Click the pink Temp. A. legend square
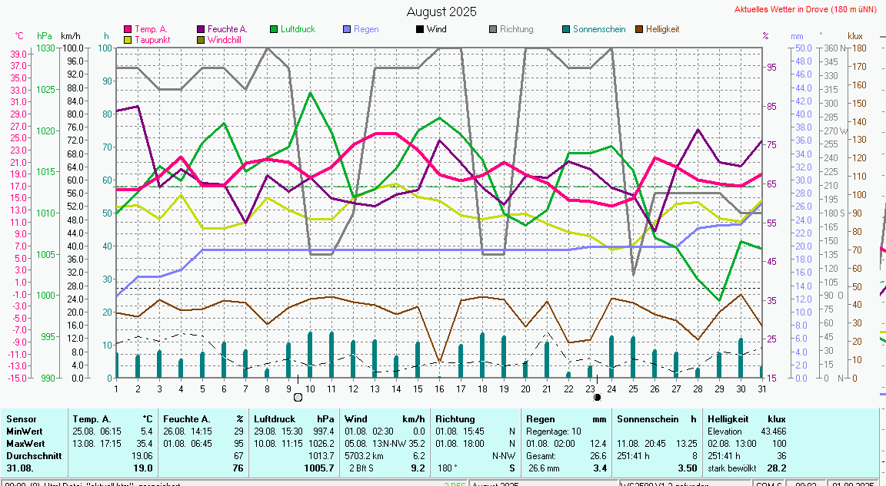Viewport: 886px width, 486px height. pos(128,29)
